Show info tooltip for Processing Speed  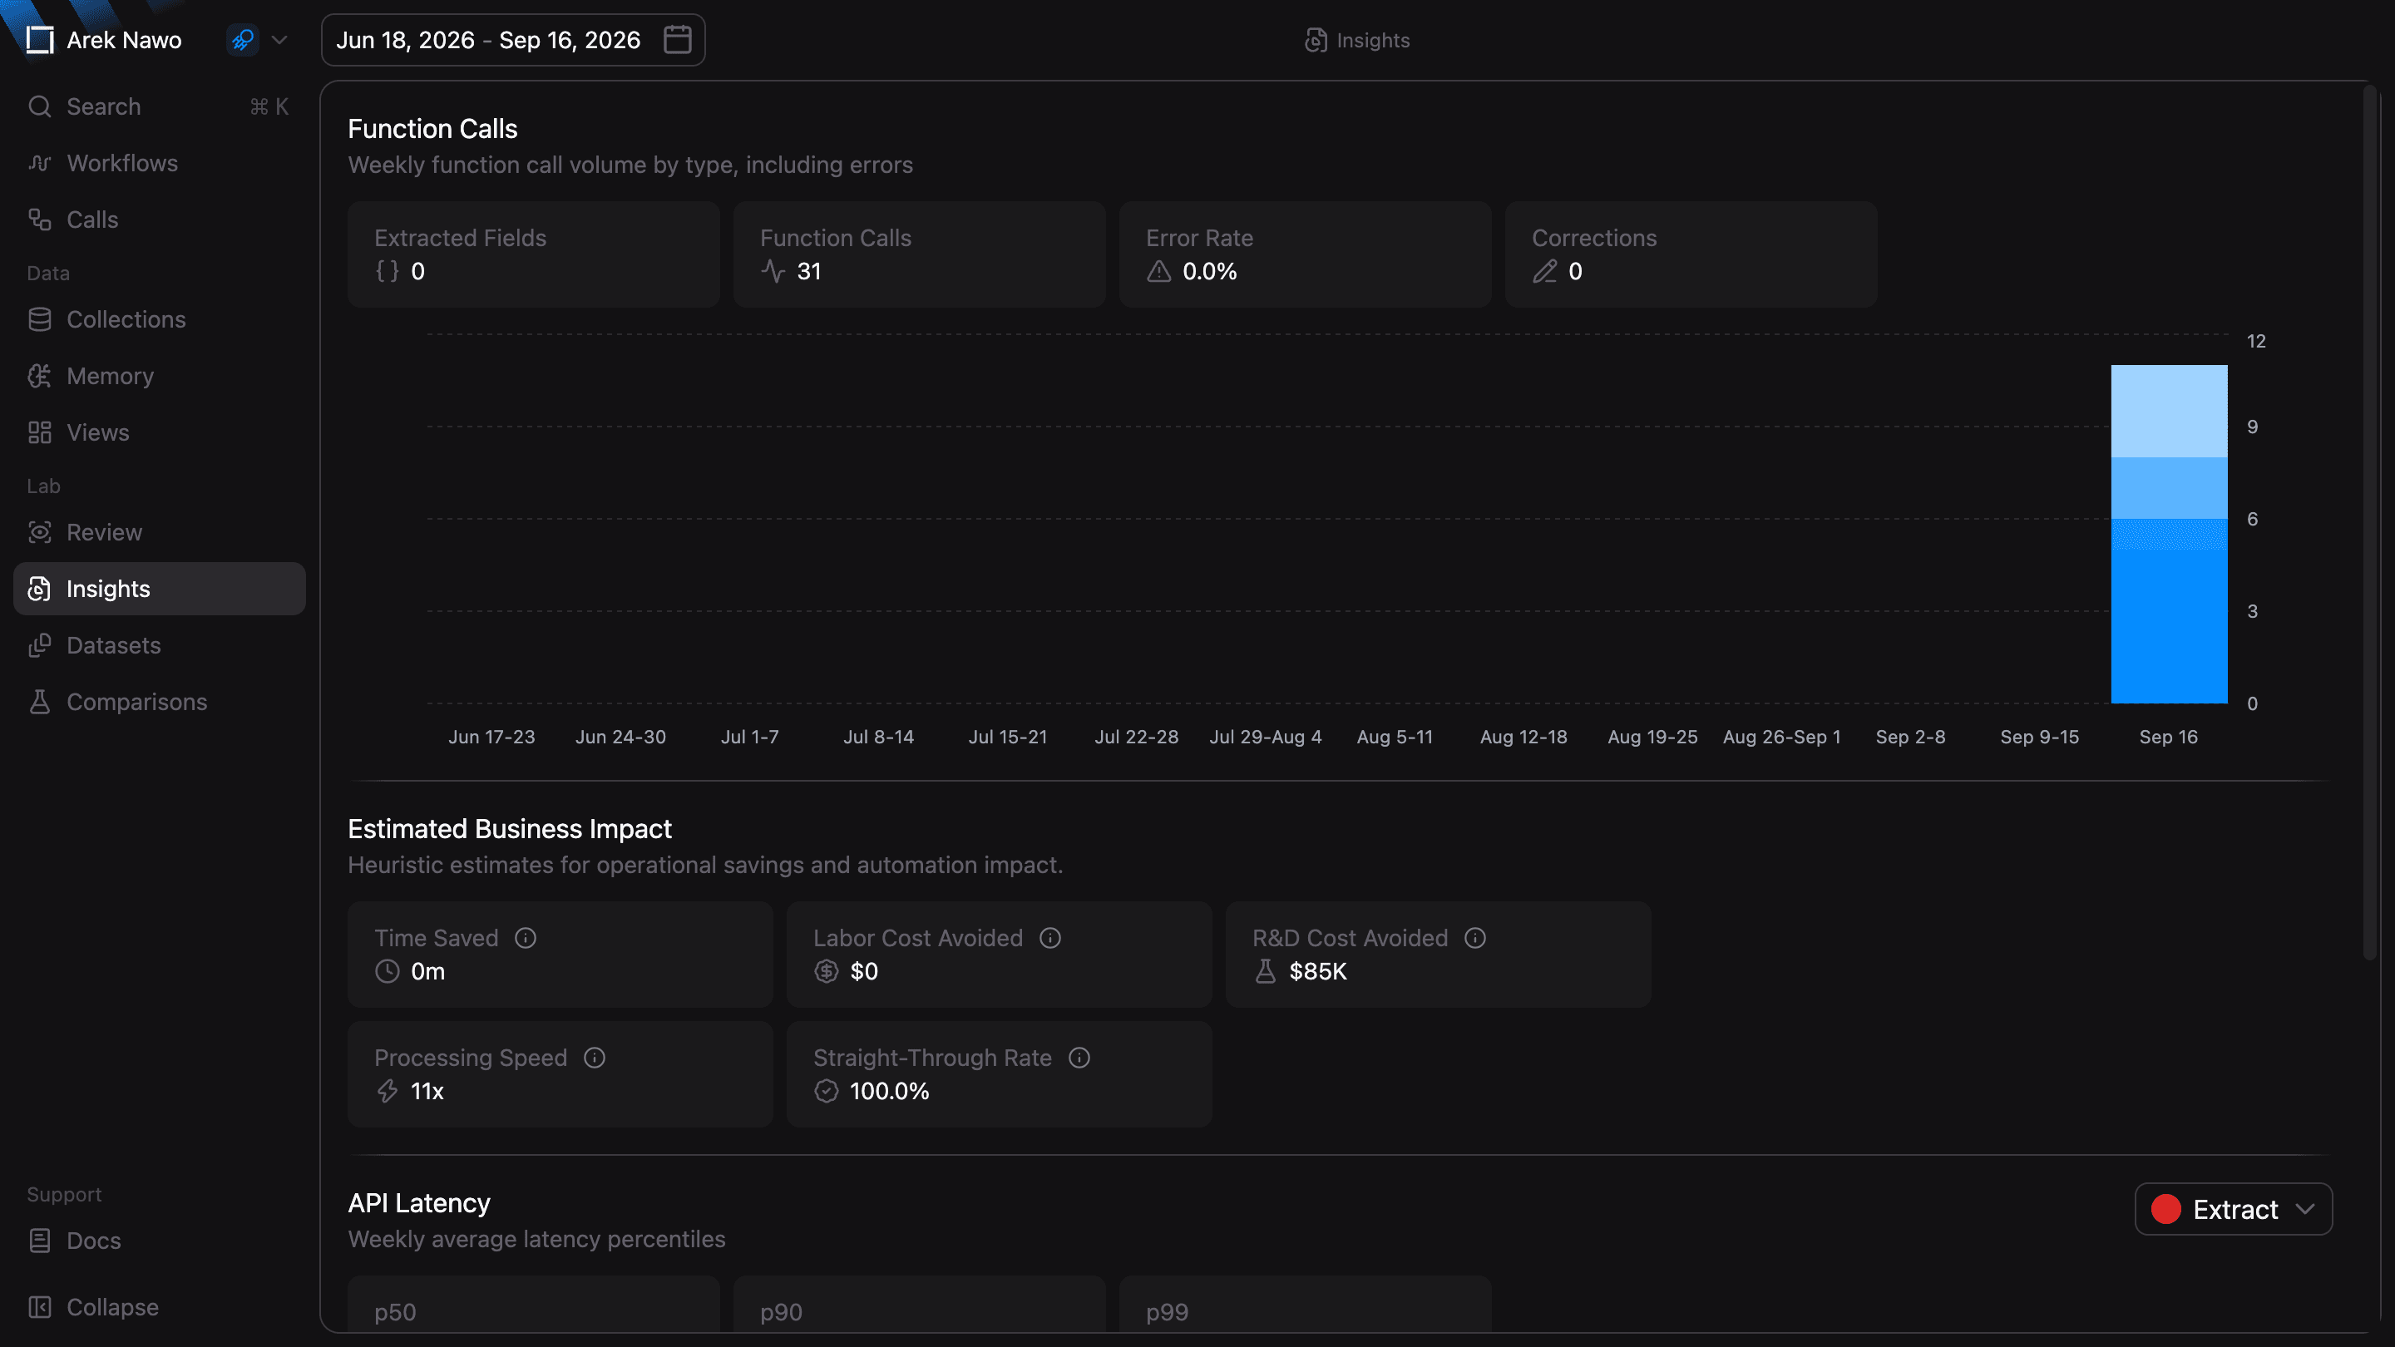point(595,1058)
